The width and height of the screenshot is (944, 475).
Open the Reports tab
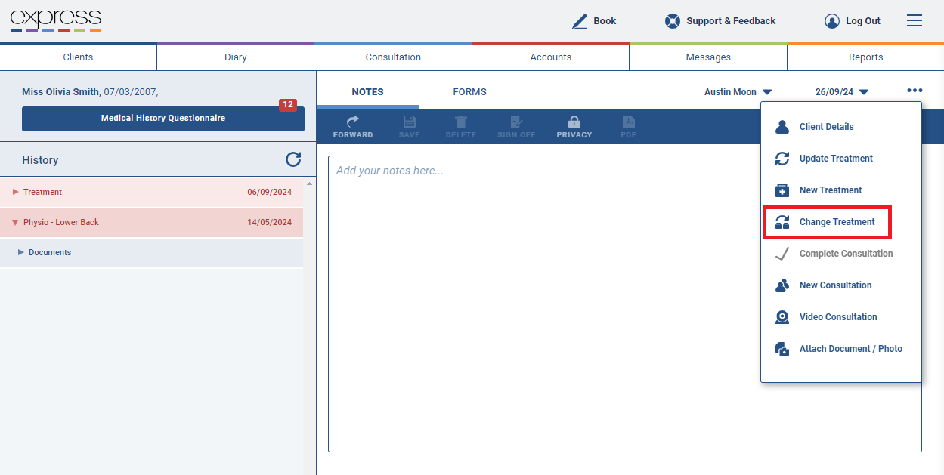865,57
